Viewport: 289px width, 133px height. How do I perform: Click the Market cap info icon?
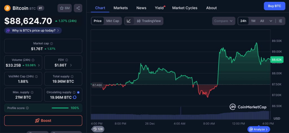pyautogui.click(x=51, y=44)
